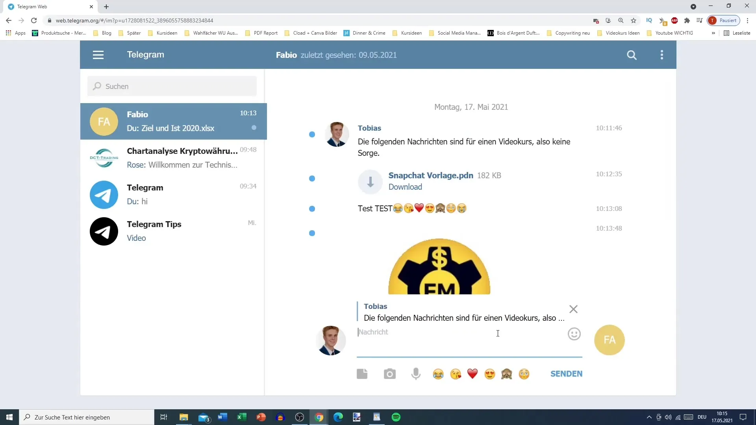
Task: Open the three-dot chat options menu
Action: (662, 55)
